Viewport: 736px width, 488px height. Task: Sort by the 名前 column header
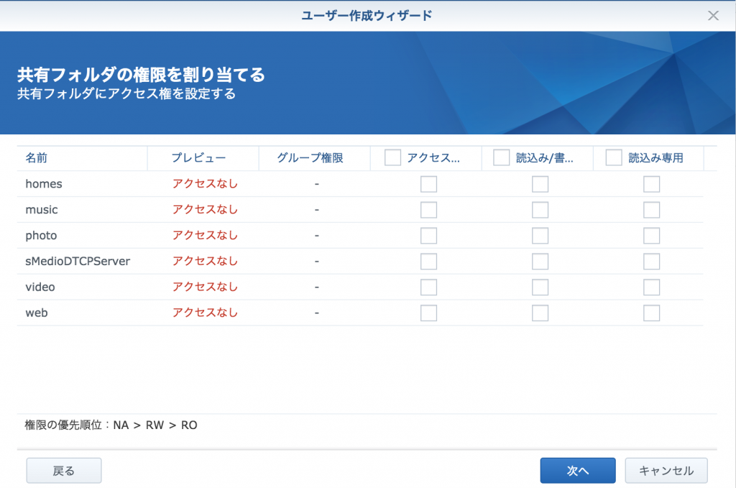pos(82,158)
